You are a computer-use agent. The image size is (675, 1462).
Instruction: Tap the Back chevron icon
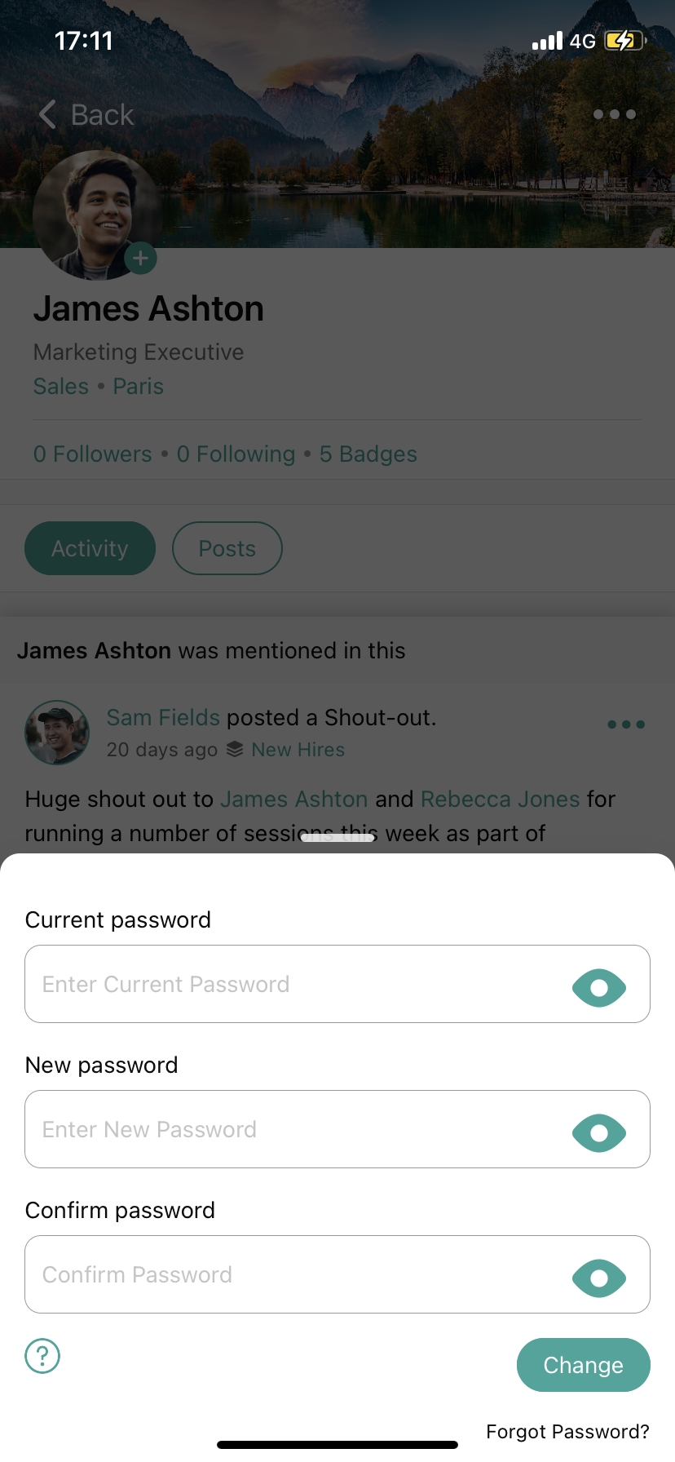tap(47, 114)
